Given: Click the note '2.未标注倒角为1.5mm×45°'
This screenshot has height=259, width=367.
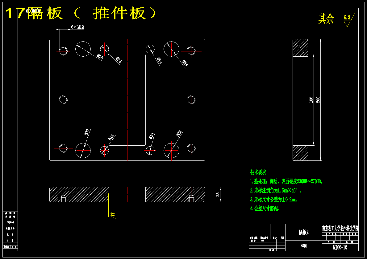Looking at the screenshot, I should point(276,191).
